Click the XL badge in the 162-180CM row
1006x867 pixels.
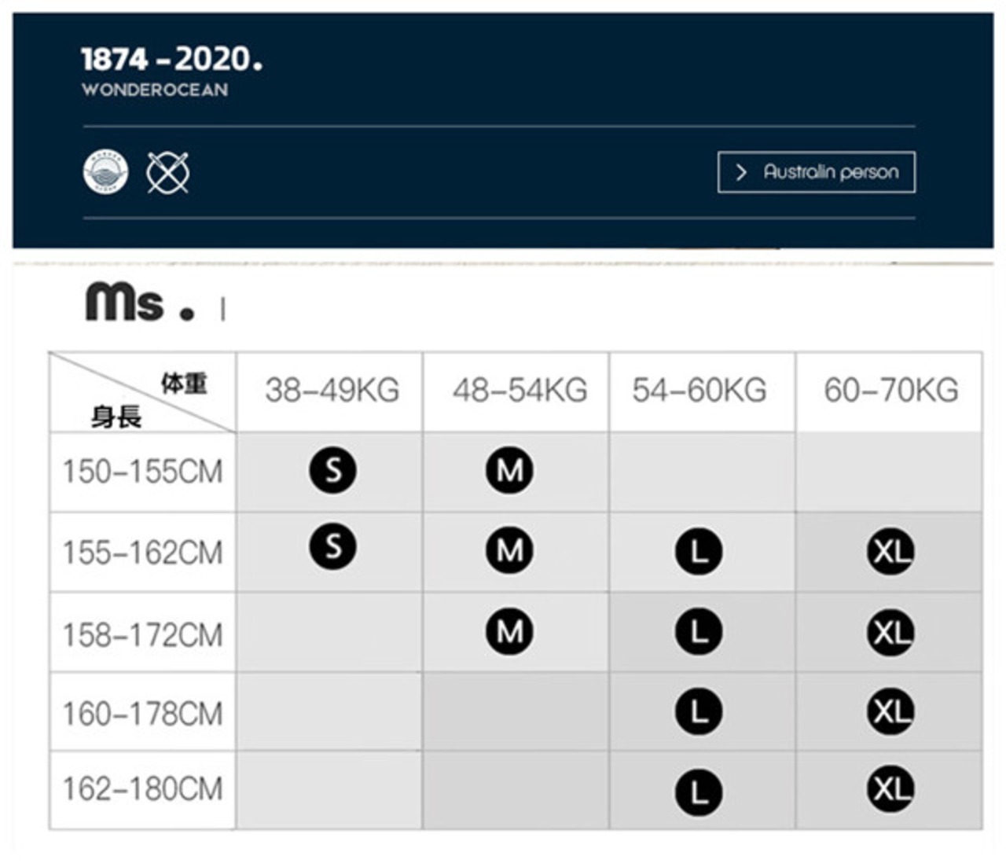click(x=890, y=788)
